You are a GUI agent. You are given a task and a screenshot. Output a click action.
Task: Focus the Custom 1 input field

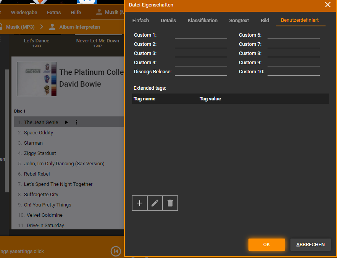coord(201,35)
